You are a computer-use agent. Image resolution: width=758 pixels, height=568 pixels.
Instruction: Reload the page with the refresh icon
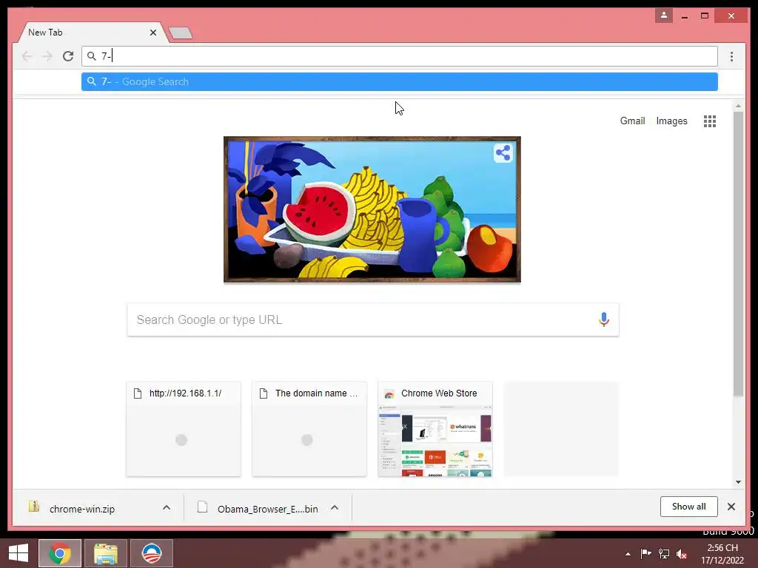(68, 56)
